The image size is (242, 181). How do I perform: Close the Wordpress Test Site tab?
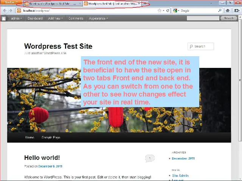click(139, 3)
